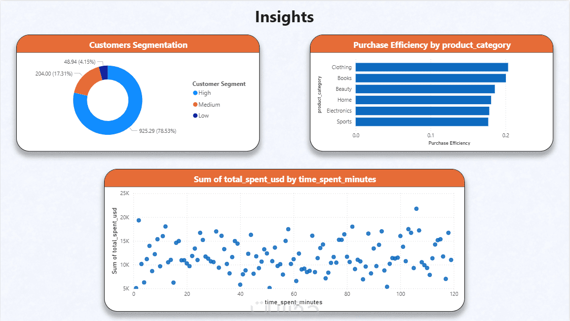Screen dimensions: 570x321
Task: Click the Customer Segment legend heading
Action: [219, 84]
